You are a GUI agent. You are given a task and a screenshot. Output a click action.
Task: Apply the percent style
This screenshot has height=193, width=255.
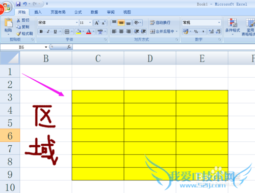pos(196,31)
